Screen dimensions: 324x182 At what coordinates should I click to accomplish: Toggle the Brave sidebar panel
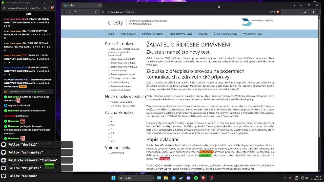[312, 12]
